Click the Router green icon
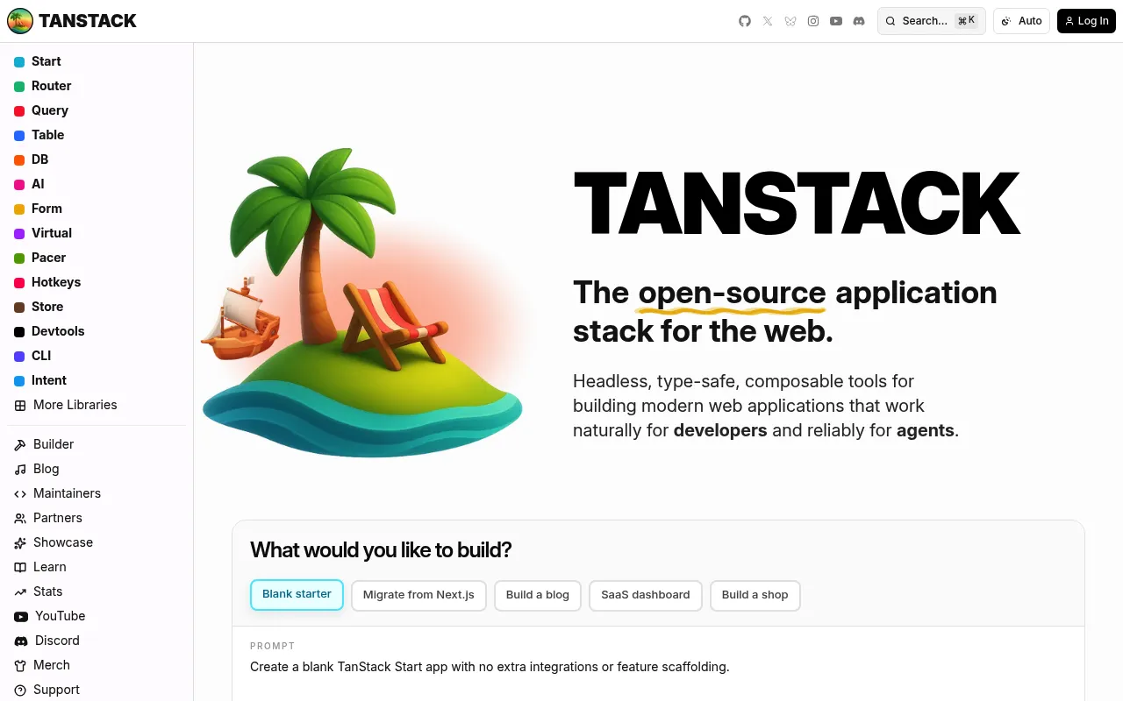This screenshot has width=1123, height=701. point(19,86)
